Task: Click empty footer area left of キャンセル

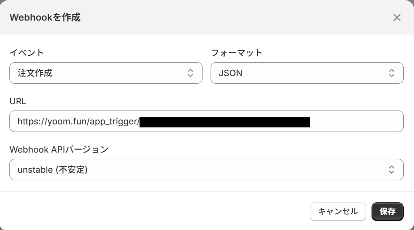Action: tap(156, 212)
